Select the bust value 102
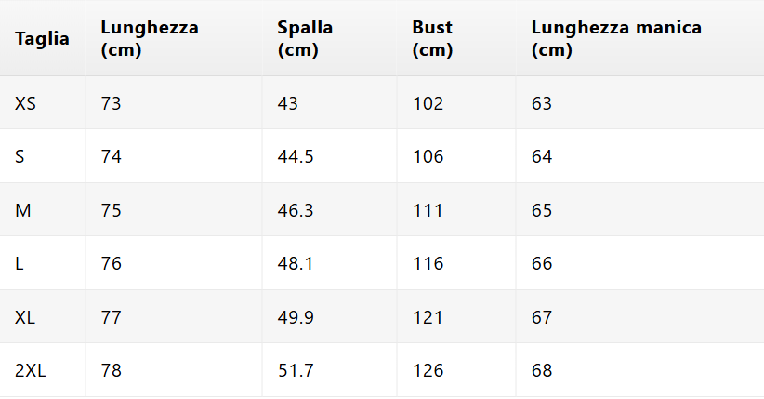Screen dimensions: 764x399 428,103
